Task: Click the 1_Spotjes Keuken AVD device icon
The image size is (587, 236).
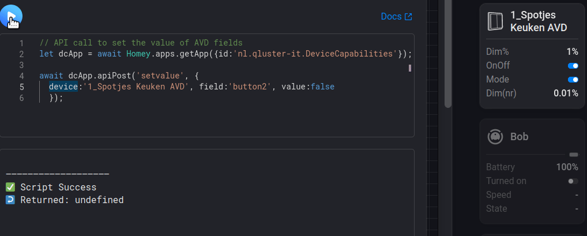Action: click(x=495, y=21)
